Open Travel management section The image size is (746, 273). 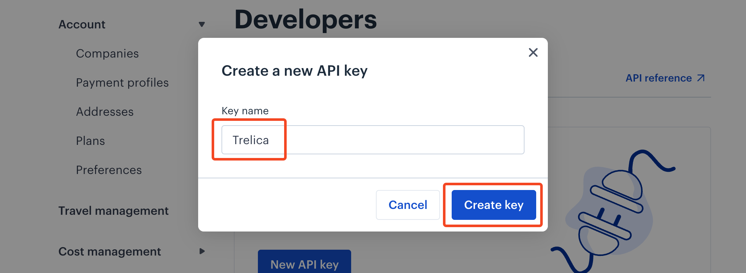[x=114, y=211]
